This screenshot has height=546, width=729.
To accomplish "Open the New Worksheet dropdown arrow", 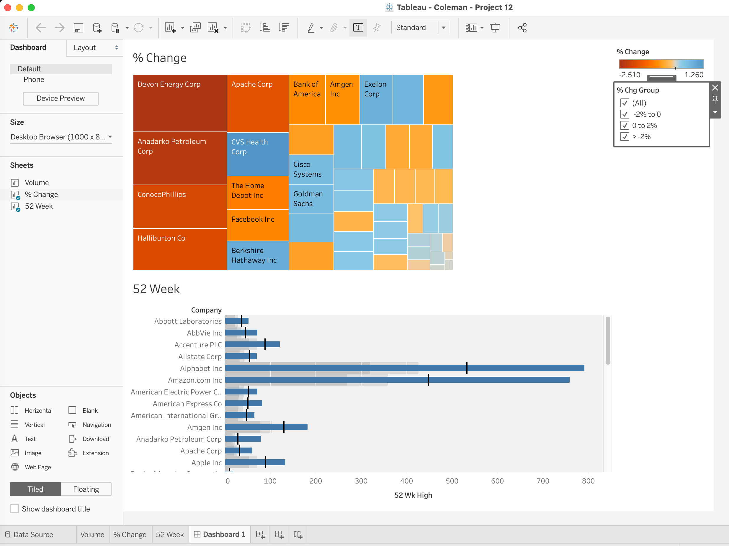I will pyautogui.click(x=183, y=28).
